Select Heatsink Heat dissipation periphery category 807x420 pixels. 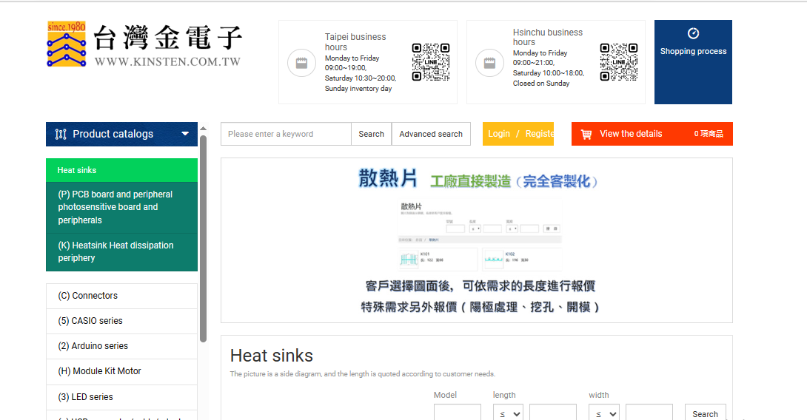[x=122, y=252]
